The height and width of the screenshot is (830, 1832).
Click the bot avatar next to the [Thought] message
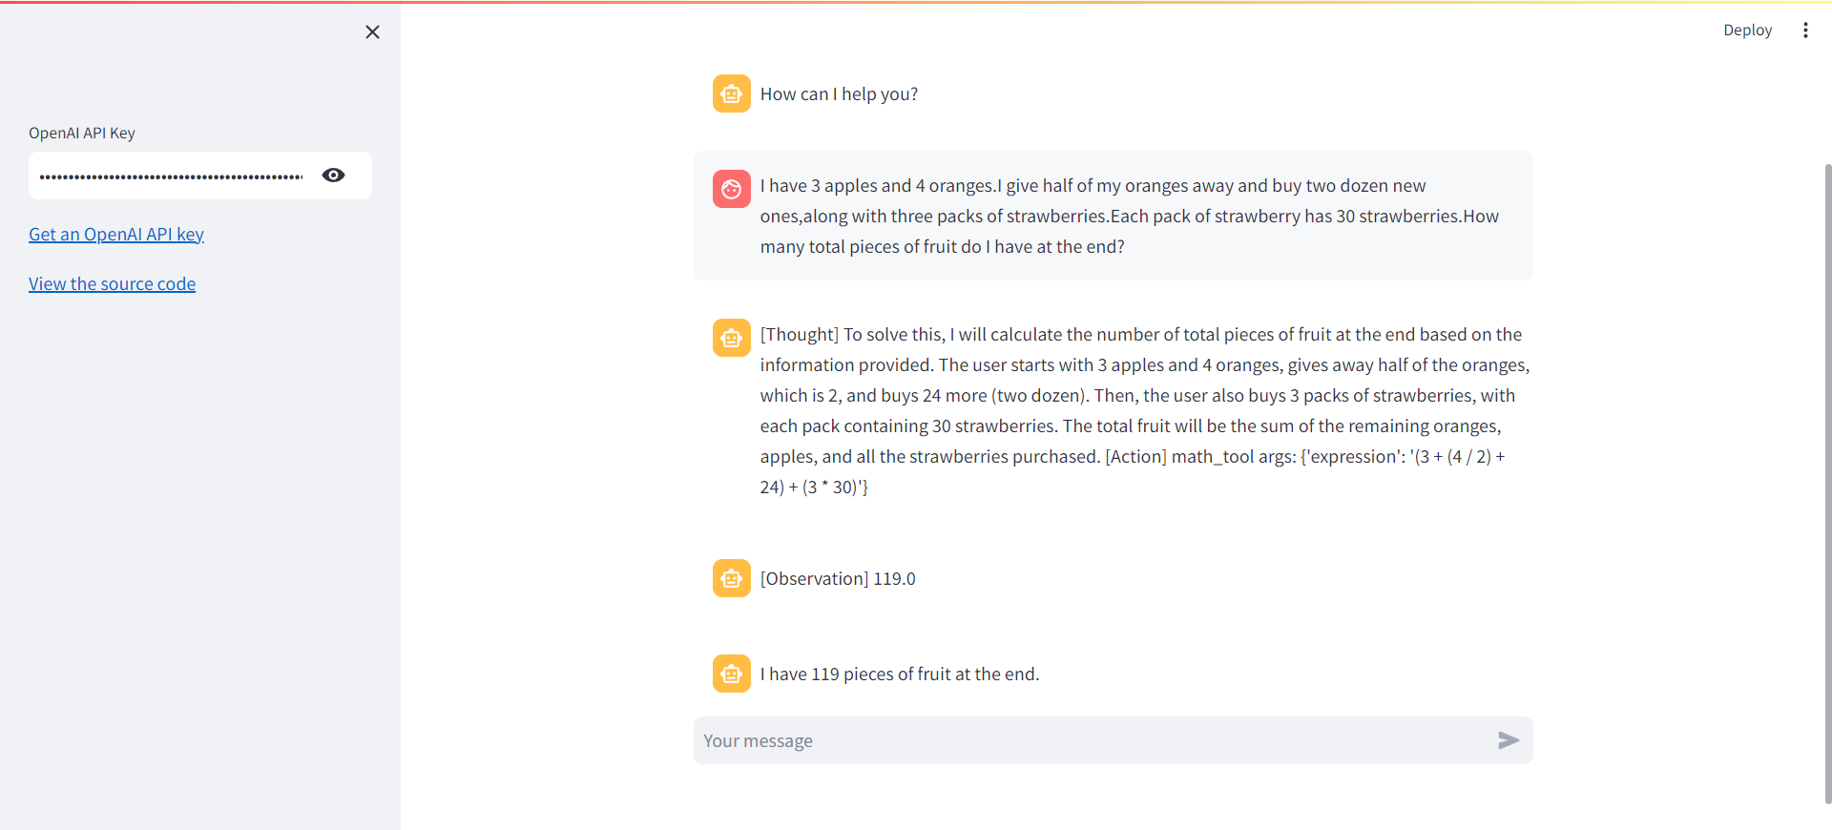coord(732,338)
